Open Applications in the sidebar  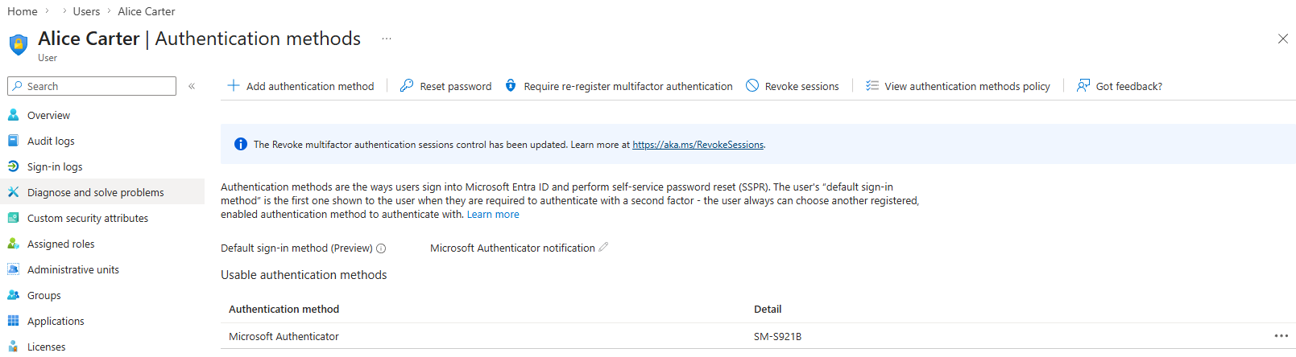[102, 321]
